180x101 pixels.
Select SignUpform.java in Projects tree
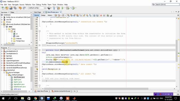click(19, 84)
